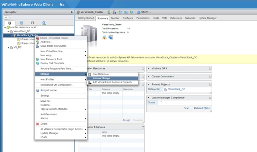Open the Update Manager tab
This screenshot has height=152, width=257.
(x=208, y=18)
